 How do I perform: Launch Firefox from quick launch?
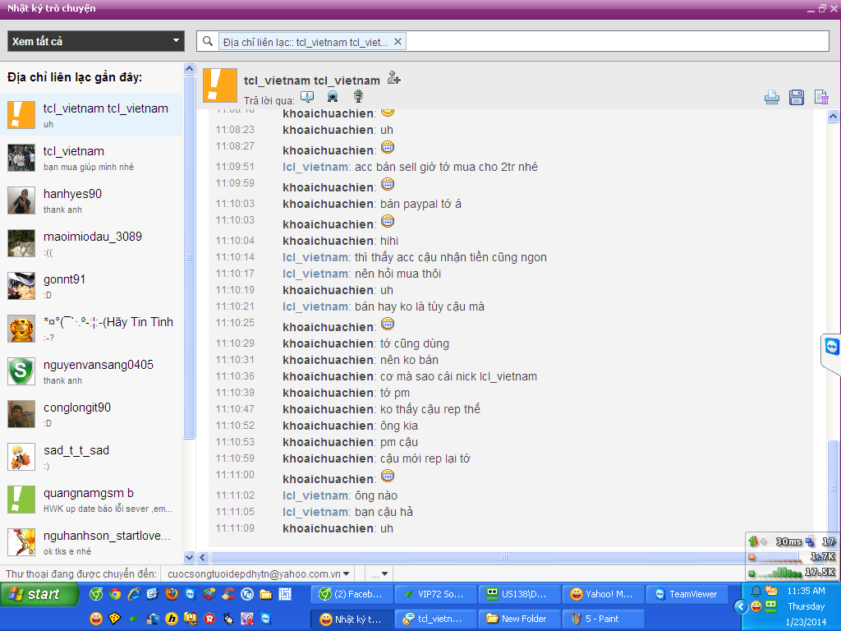172,594
